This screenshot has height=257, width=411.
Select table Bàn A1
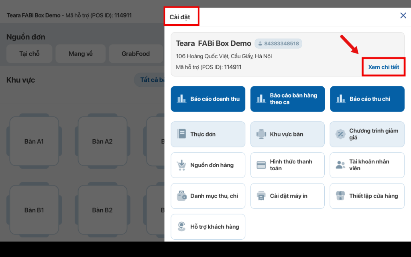tap(34, 141)
